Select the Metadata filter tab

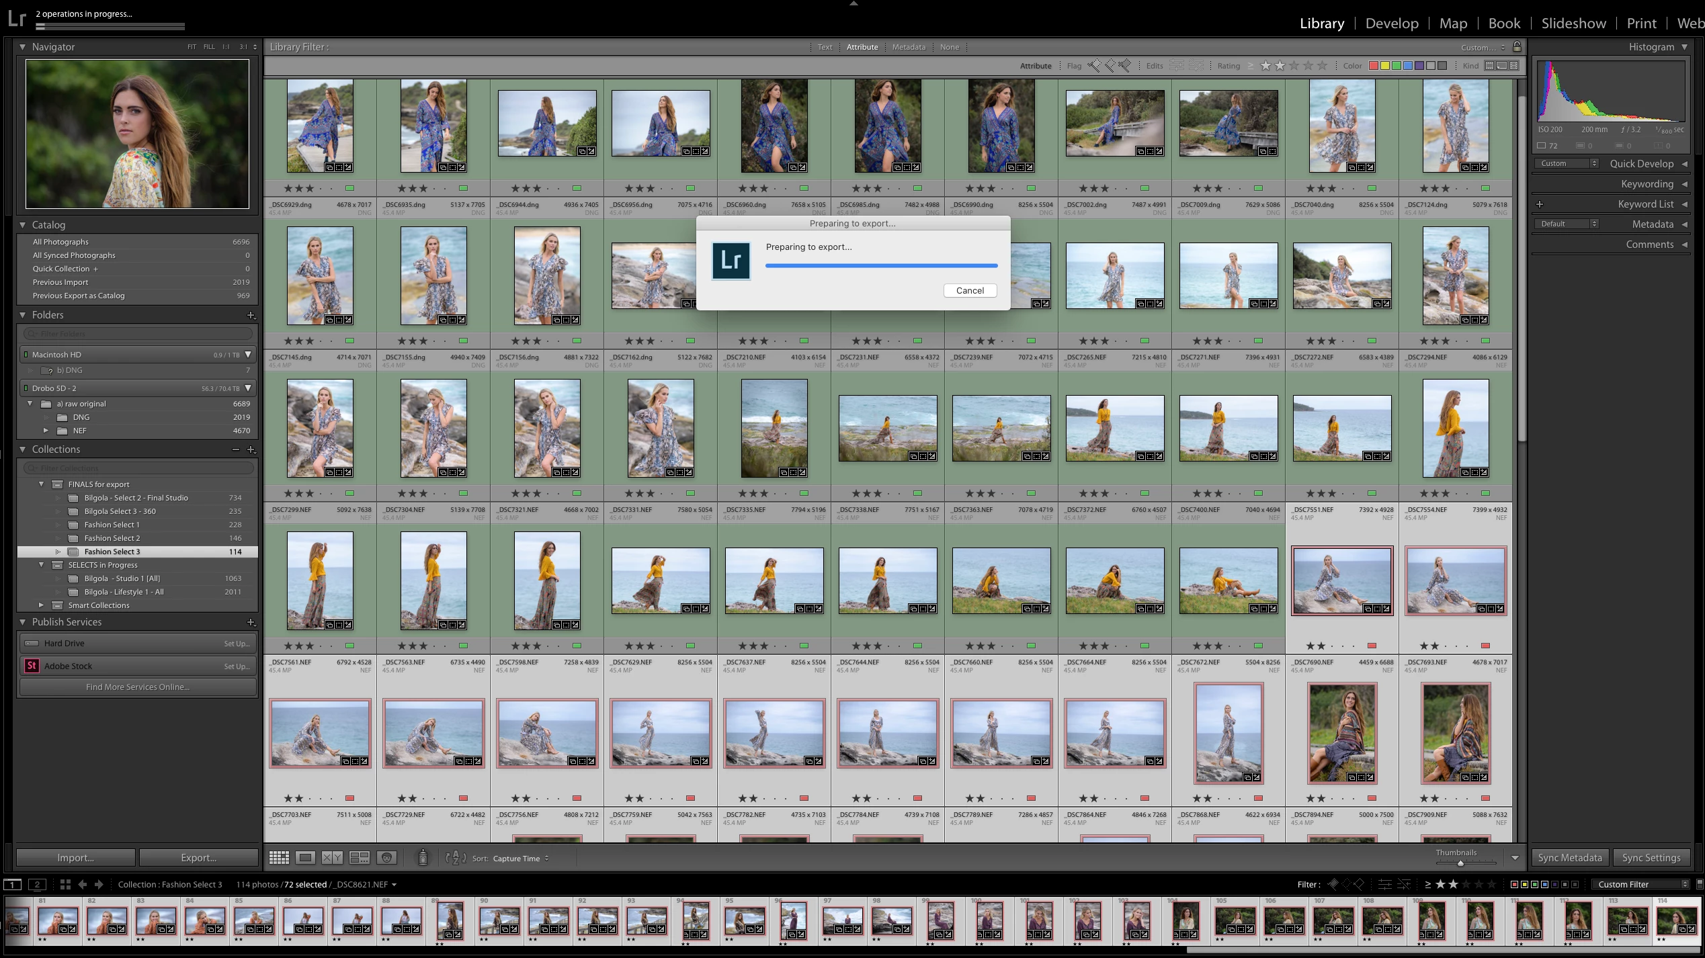[909, 47]
